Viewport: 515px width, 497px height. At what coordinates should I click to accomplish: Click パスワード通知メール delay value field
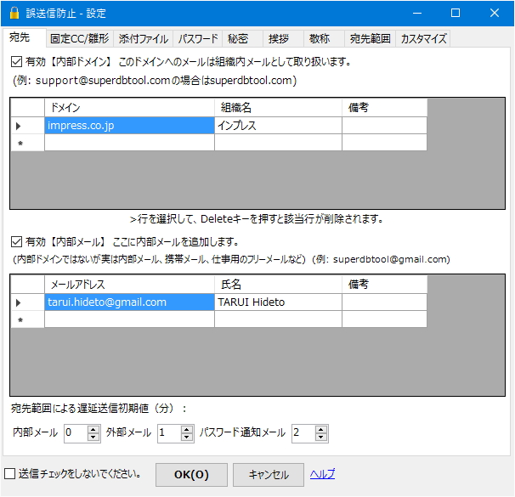coord(303,433)
